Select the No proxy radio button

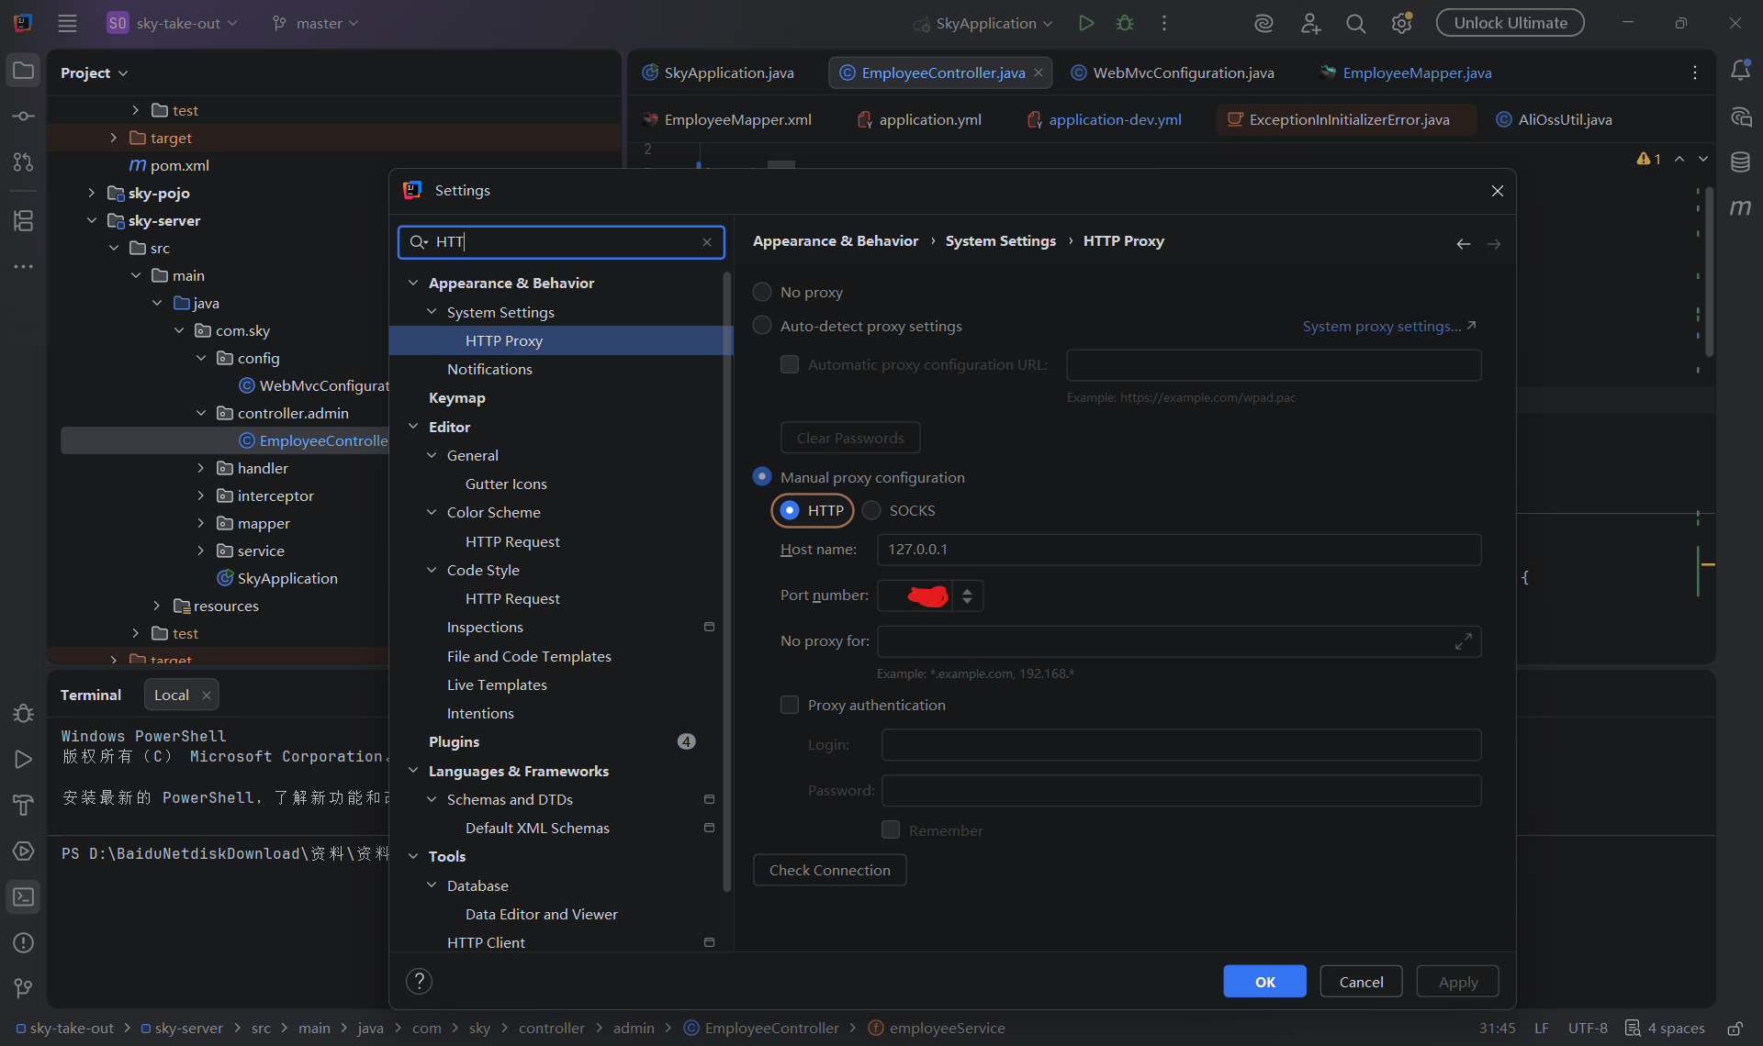tap(762, 292)
